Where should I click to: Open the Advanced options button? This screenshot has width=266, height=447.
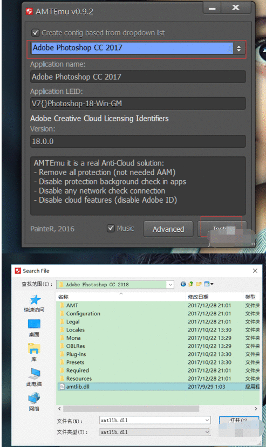[168, 229]
